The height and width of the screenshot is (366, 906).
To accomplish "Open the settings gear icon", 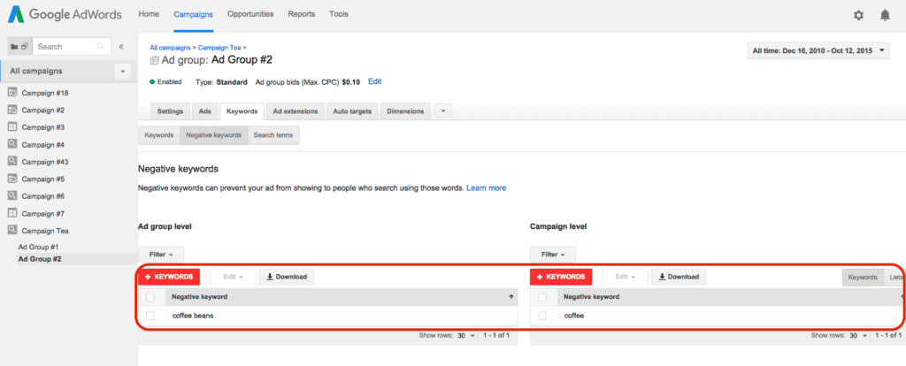I will [x=858, y=16].
